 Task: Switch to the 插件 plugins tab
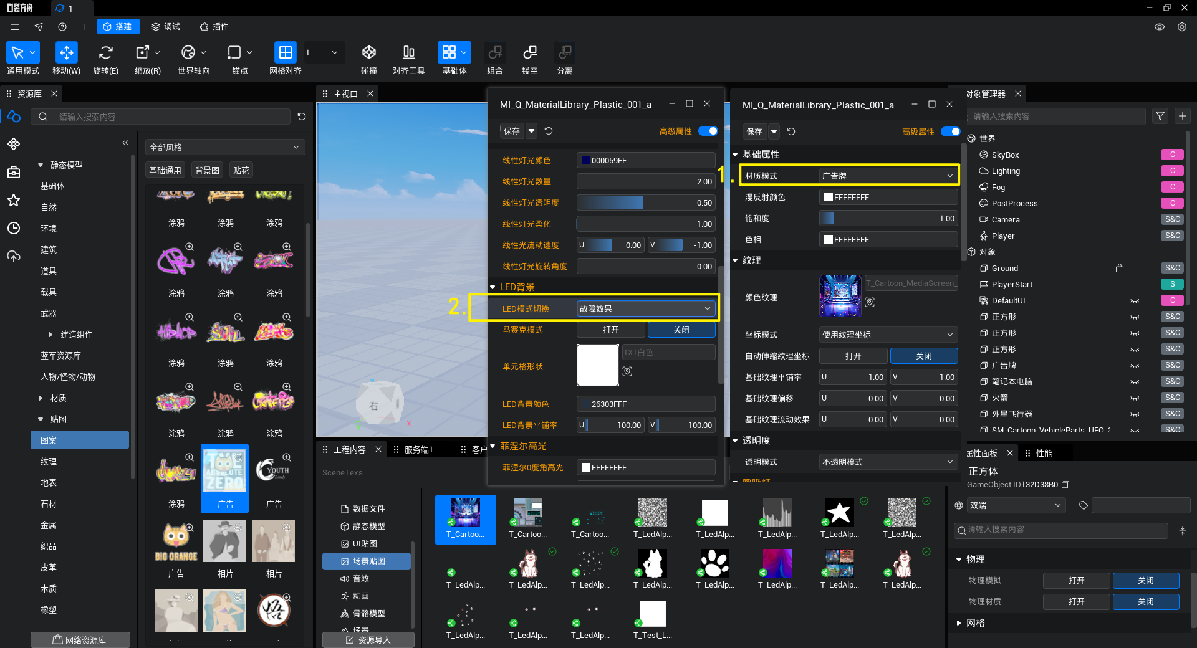[214, 27]
